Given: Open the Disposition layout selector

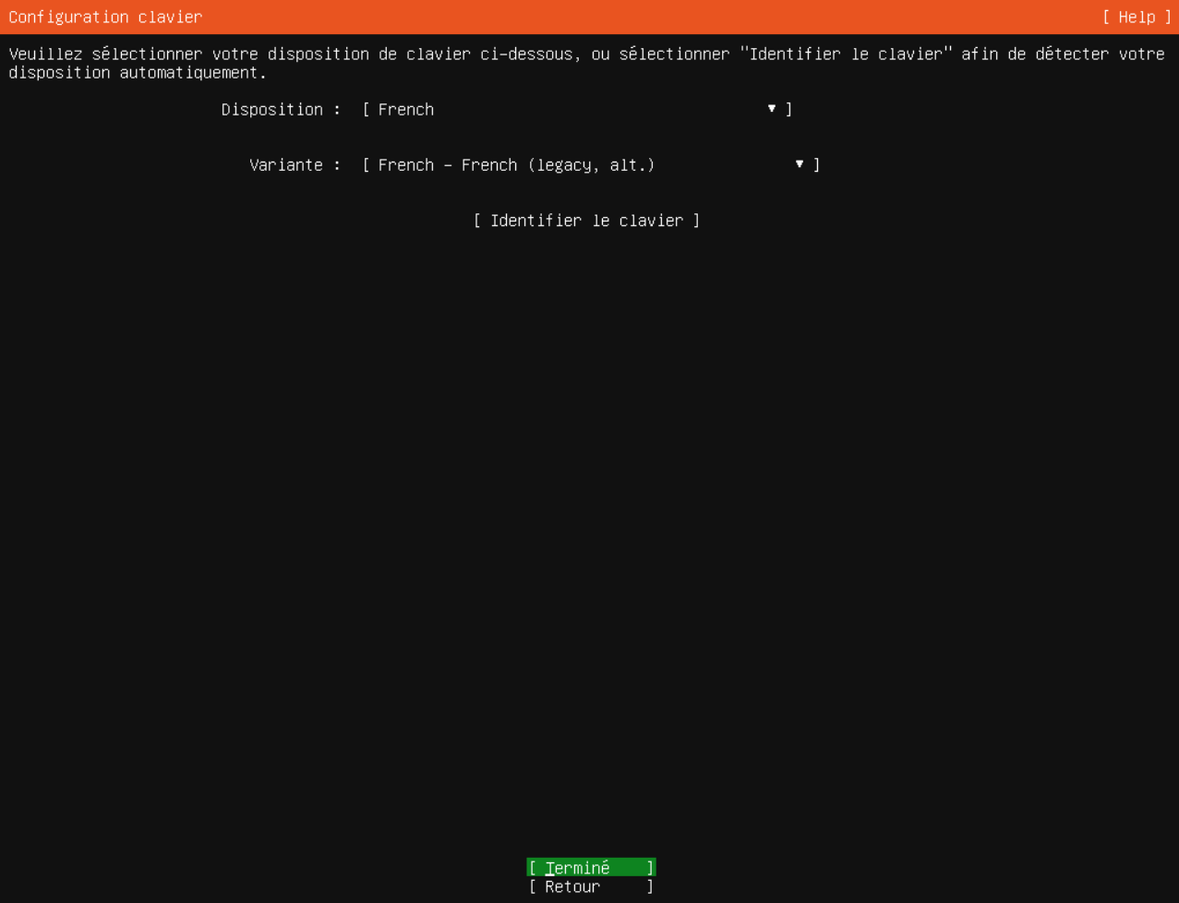Looking at the screenshot, I should point(572,109).
